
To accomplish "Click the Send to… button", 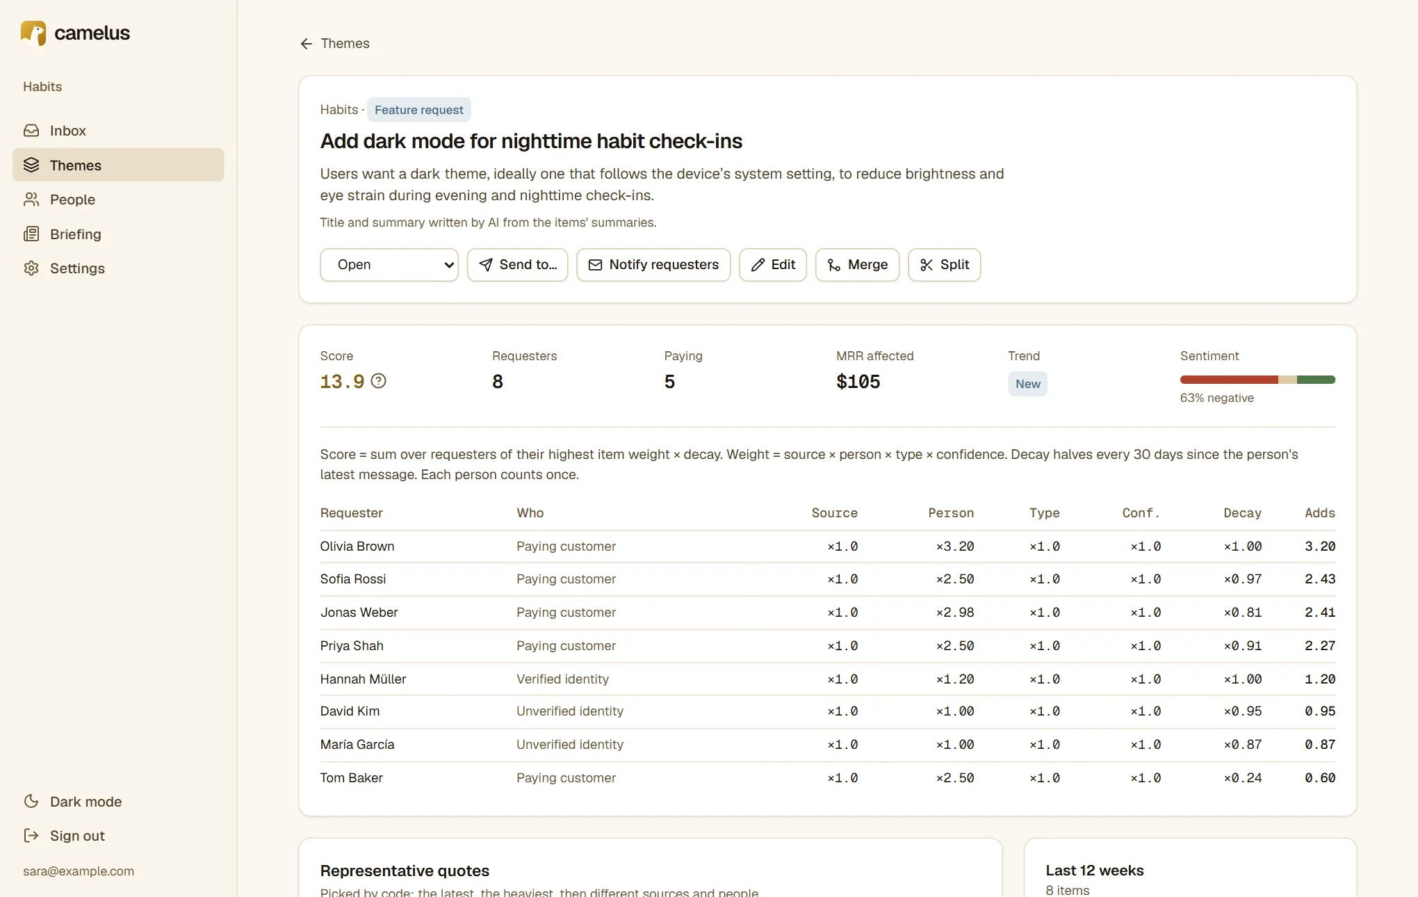I will [517, 265].
